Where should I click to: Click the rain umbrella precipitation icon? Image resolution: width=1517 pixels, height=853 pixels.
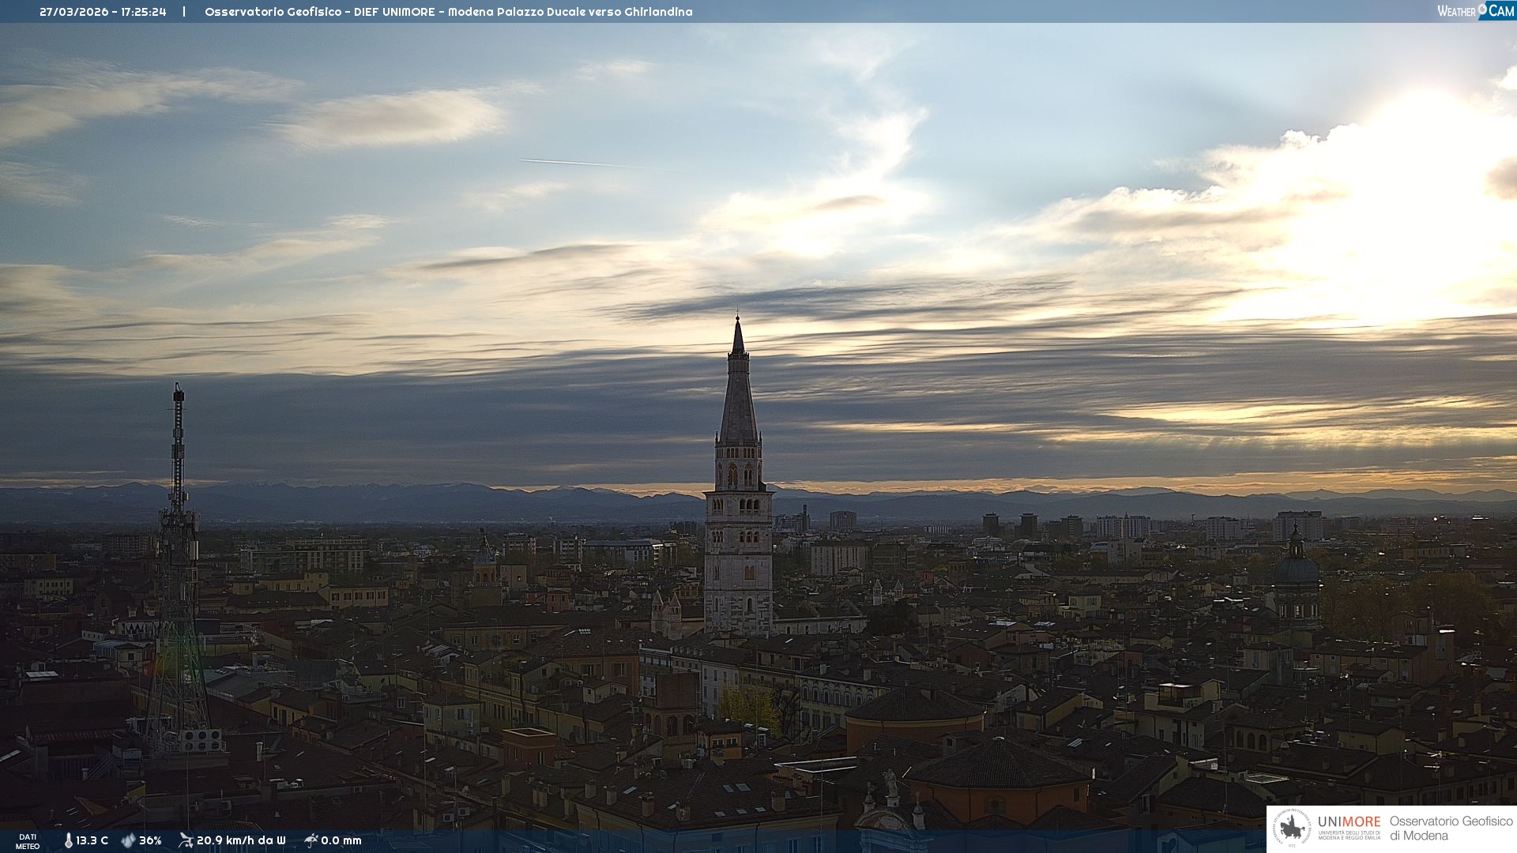[x=311, y=840]
